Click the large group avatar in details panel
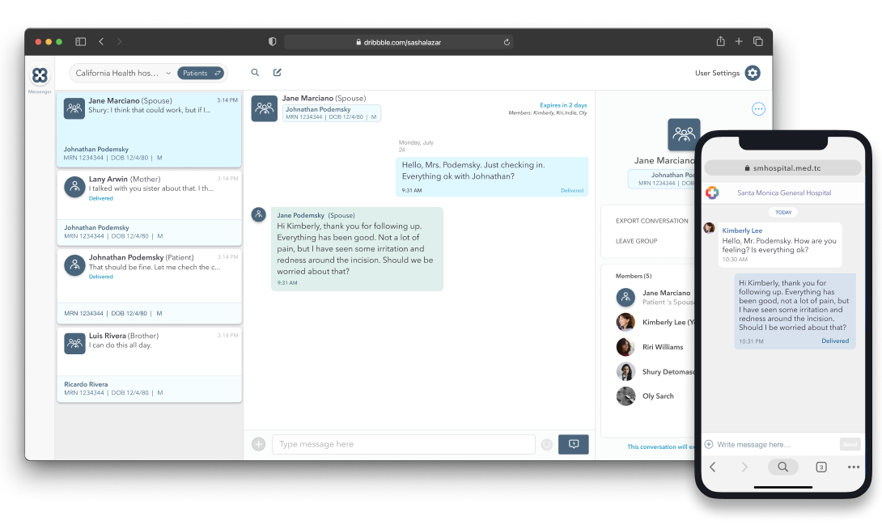 click(684, 134)
